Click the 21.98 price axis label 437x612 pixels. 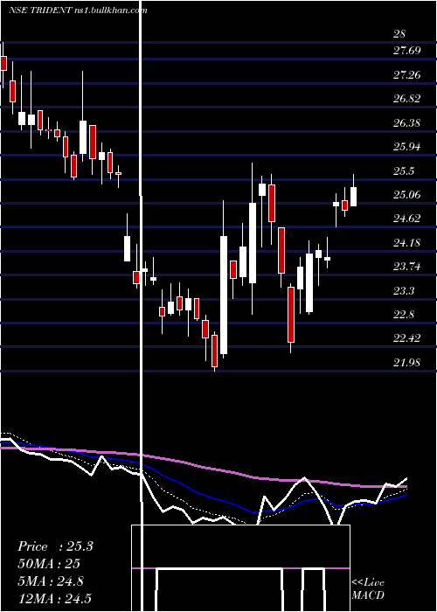point(407,362)
